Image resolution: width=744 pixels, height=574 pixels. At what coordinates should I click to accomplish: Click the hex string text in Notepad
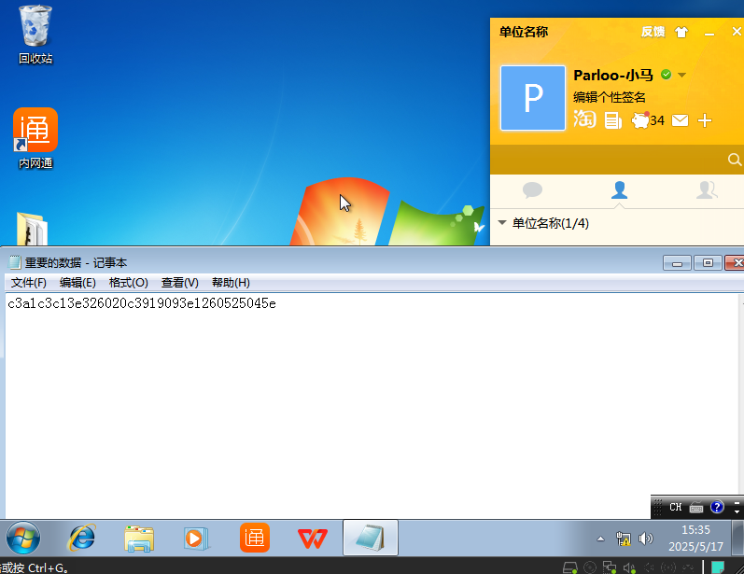point(142,303)
